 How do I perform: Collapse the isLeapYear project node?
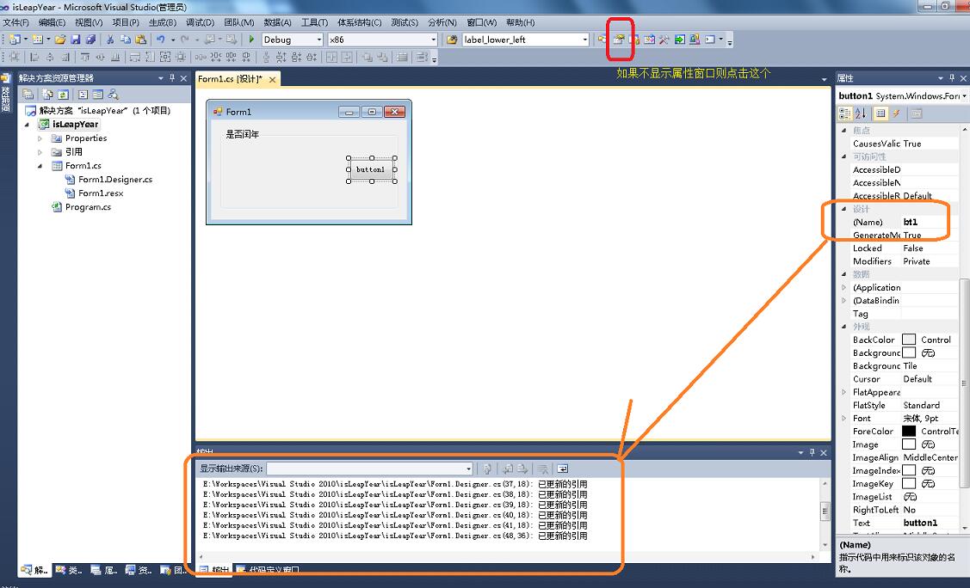(28, 124)
